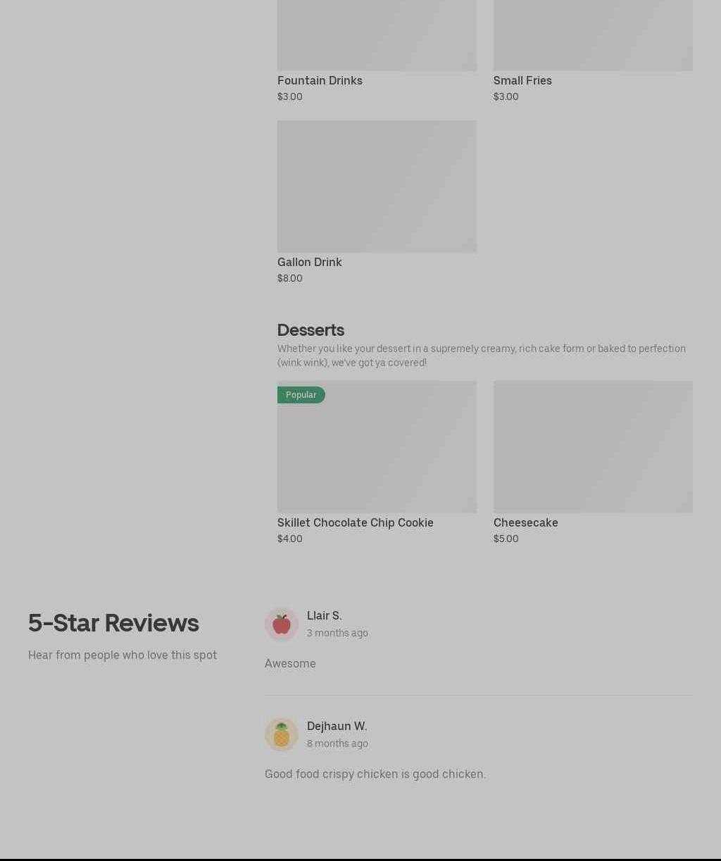721x861 pixels.
Task: Click the 5-Star Reviews heading
Action: tap(113, 623)
